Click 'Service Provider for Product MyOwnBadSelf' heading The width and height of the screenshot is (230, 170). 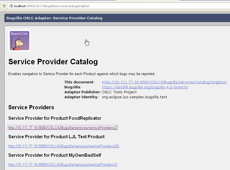[55, 155]
